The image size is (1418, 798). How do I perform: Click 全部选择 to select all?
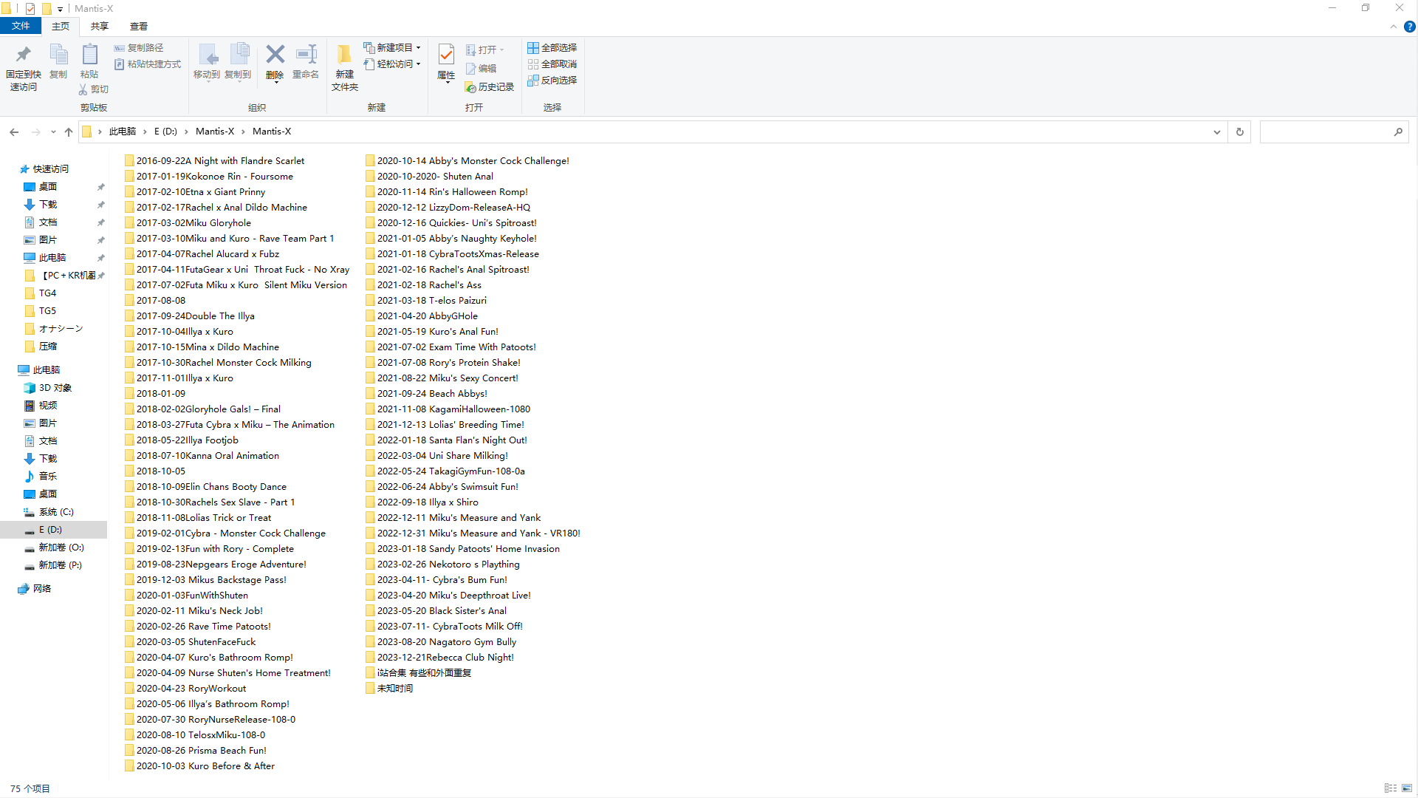(552, 47)
